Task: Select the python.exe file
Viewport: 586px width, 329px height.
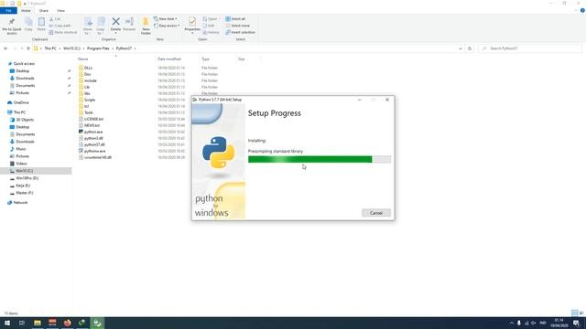Action: pos(93,132)
